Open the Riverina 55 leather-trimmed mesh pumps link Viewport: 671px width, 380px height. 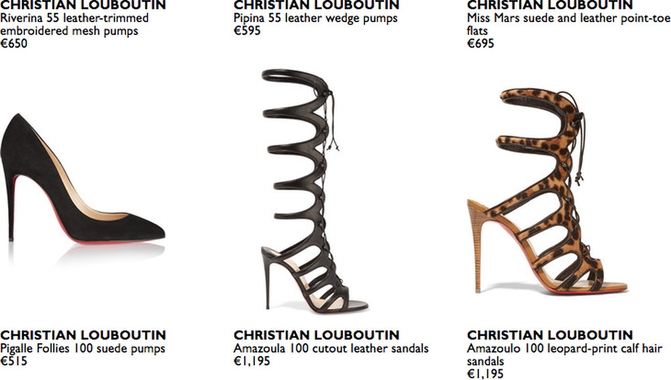(x=74, y=24)
